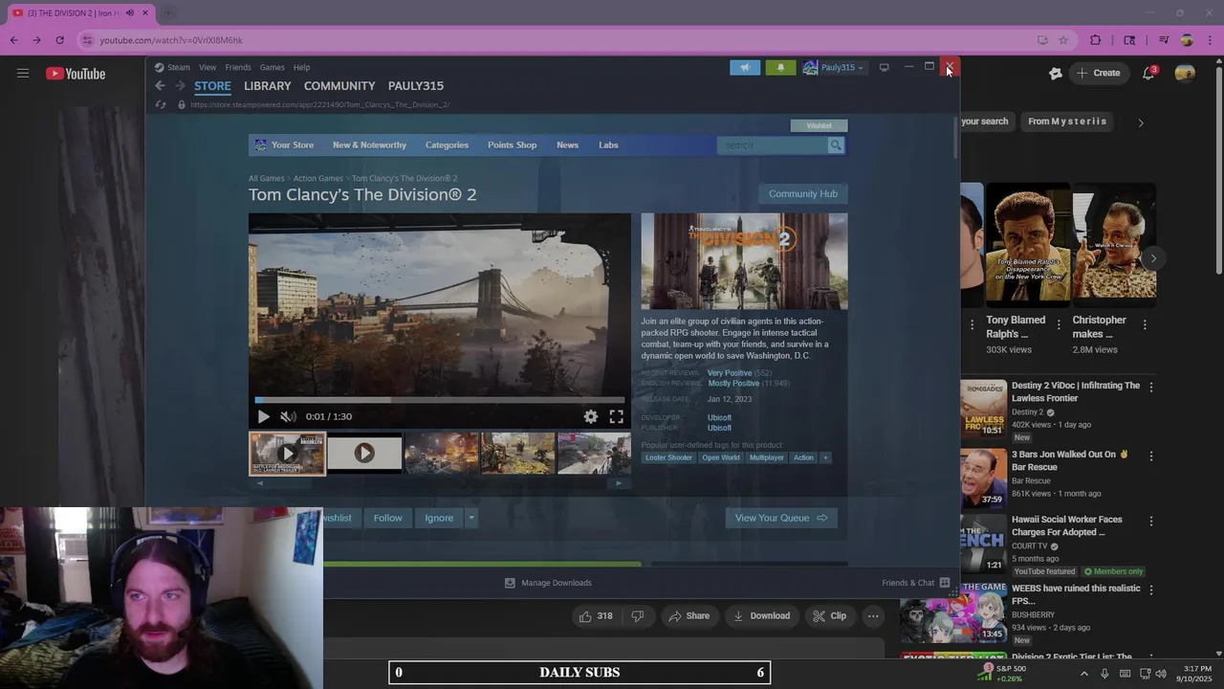Open the Categories store menu

tap(447, 145)
